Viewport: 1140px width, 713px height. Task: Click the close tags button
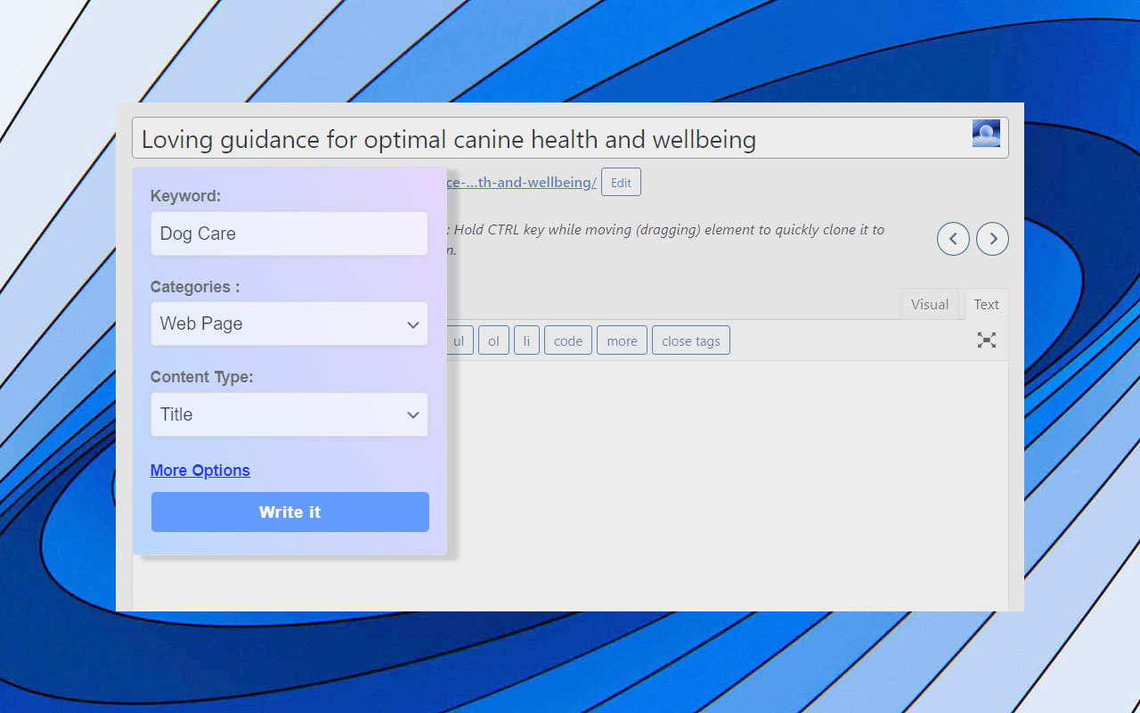pyautogui.click(x=690, y=341)
